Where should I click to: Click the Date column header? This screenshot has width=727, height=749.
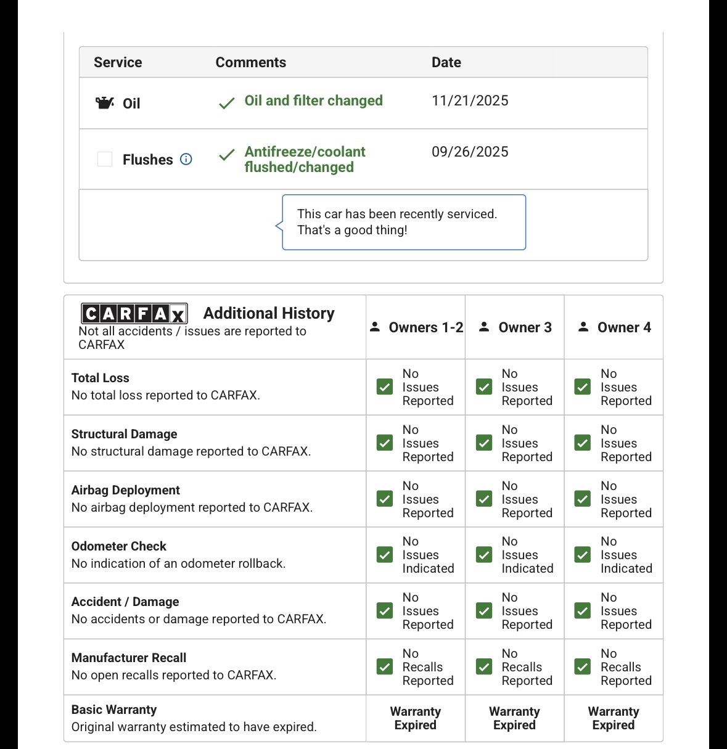click(446, 62)
